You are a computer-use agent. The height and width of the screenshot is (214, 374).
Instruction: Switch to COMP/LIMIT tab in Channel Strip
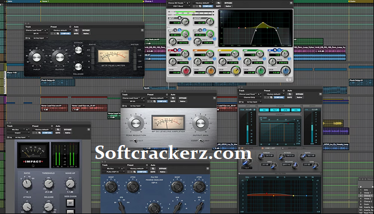pos(271,148)
